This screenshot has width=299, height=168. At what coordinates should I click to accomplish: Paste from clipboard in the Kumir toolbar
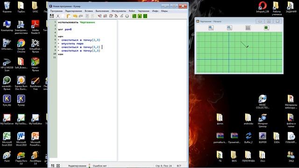coord(69,16)
